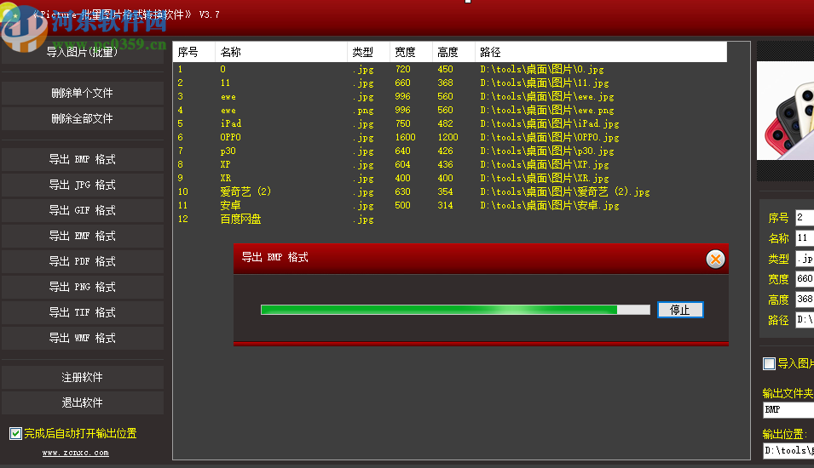Select the p30 row
The height and width of the screenshot is (468, 814).
(449, 151)
